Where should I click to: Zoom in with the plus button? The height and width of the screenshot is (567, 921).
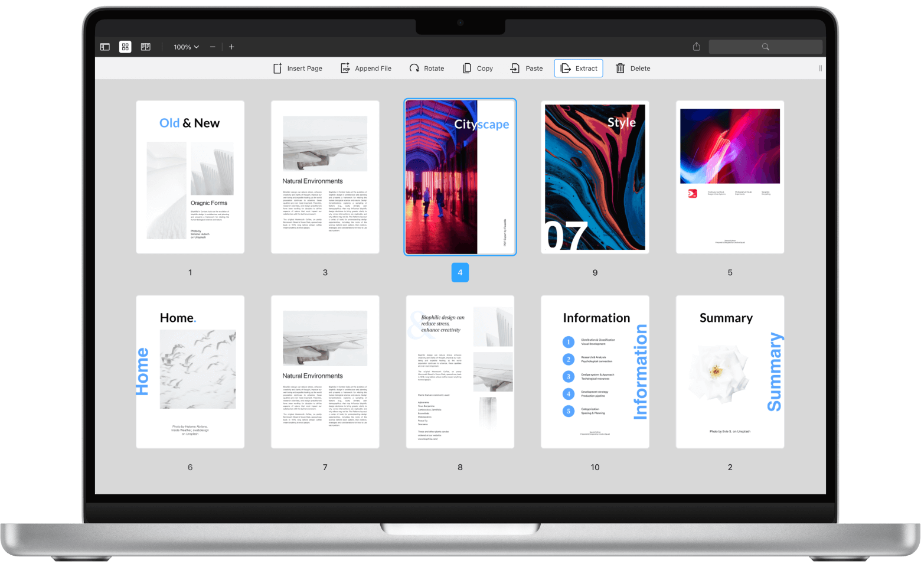(x=231, y=47)
